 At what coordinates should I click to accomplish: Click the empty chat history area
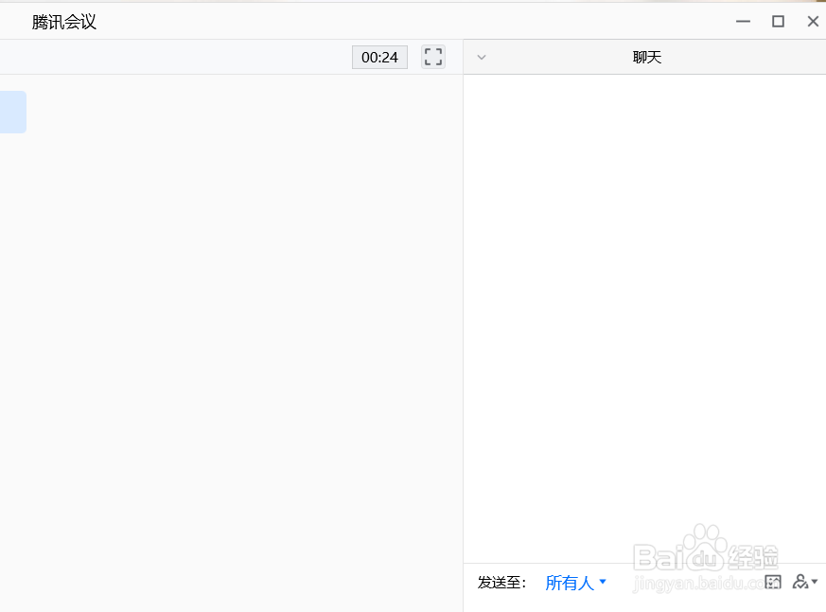click(x=643, y=312)
